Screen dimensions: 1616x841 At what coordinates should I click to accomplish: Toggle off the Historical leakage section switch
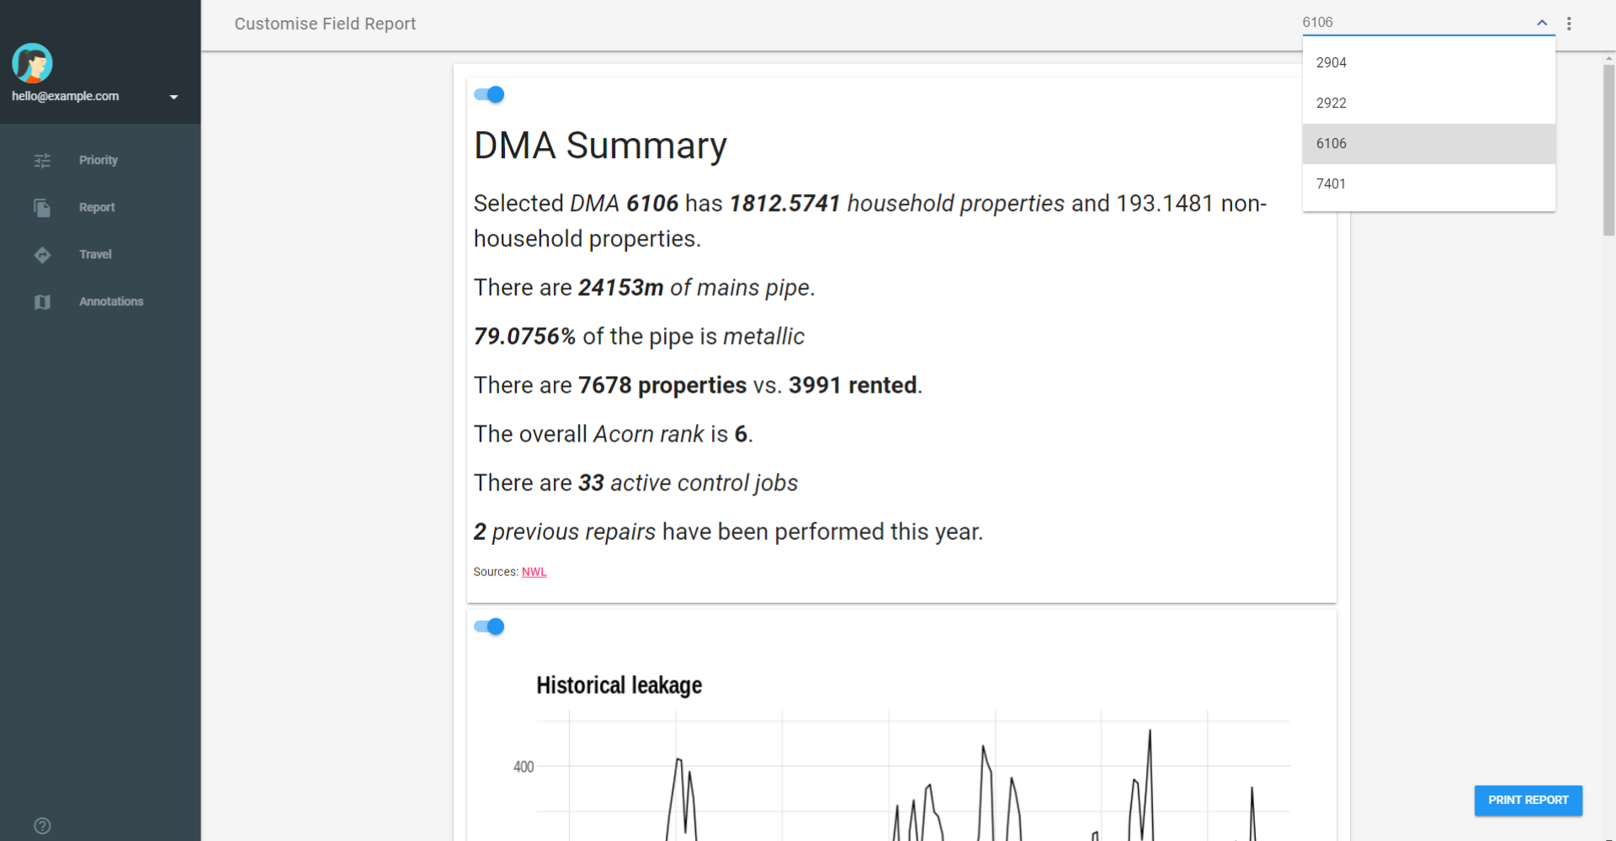tap(489, 627)
